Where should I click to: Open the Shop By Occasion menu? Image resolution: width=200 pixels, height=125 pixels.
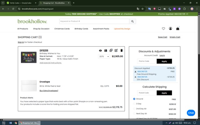pos(41,29)
